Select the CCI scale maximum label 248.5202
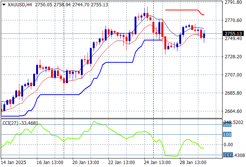 233,122
